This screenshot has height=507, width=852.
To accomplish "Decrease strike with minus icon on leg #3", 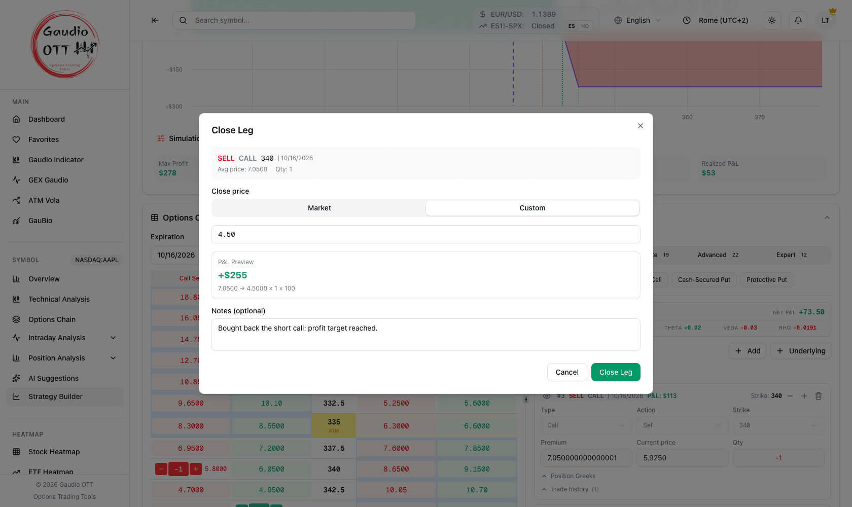I will (790, 396).
